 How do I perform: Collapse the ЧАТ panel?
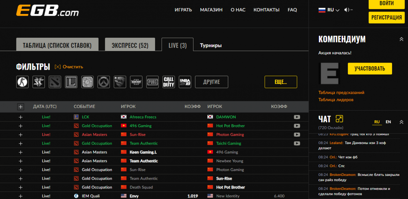(x=401, y=122)
